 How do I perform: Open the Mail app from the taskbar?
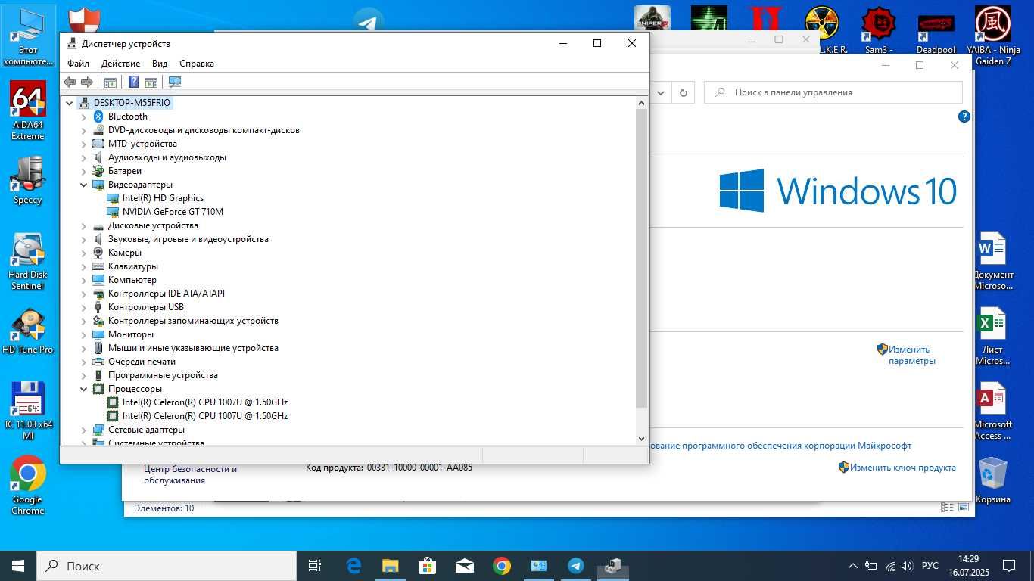coord(464,565)
